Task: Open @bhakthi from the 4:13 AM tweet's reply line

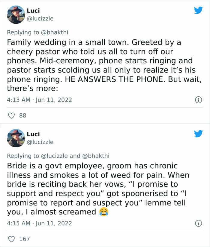Action: (58, 32)
